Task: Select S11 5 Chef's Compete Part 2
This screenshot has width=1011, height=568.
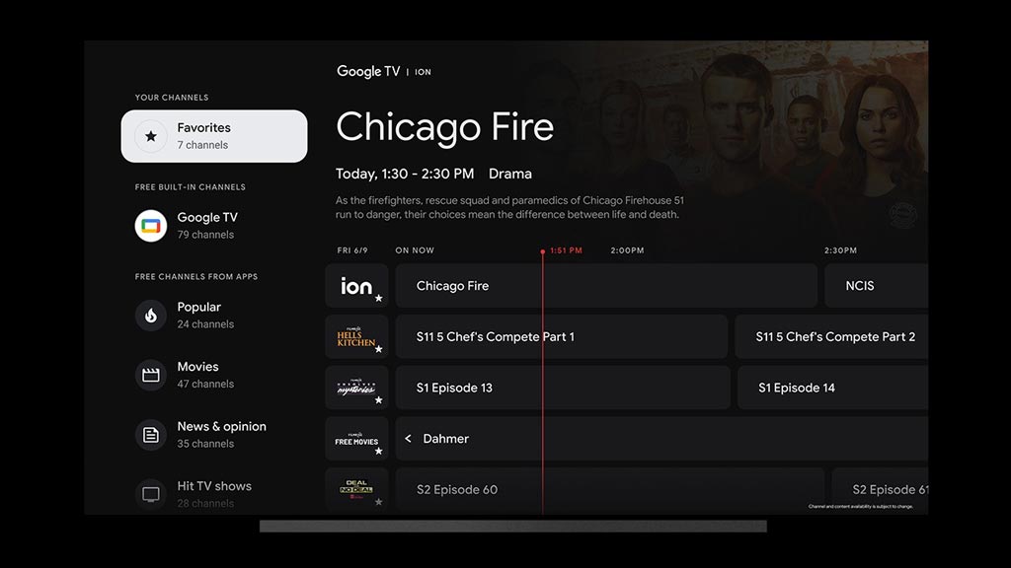Action: 831,337
